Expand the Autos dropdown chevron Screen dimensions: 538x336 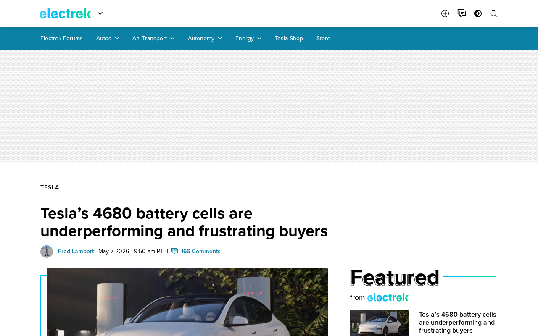click(x=117, y=38)
